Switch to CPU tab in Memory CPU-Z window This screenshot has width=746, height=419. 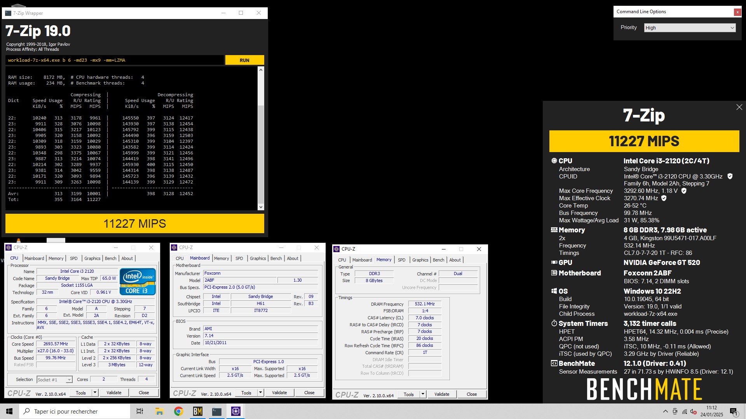(342, 260)
